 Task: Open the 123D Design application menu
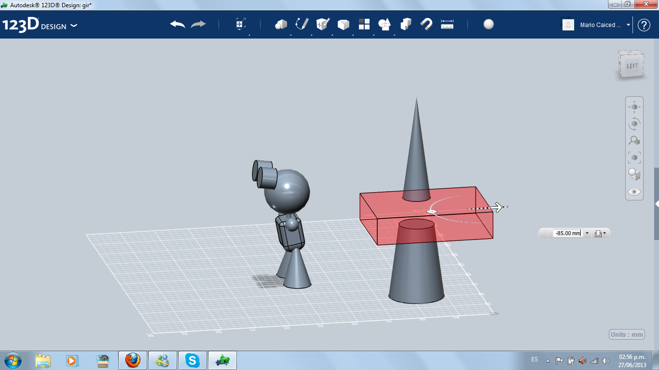pos(40,25)
